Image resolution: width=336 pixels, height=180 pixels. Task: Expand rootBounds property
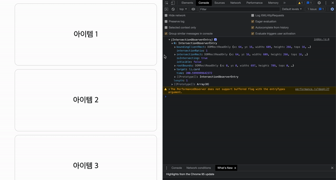(175, 66)
